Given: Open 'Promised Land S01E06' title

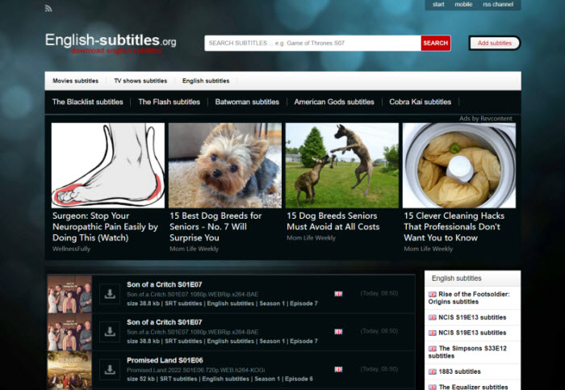Looking at the screenshot, I should tap(165, 360).
